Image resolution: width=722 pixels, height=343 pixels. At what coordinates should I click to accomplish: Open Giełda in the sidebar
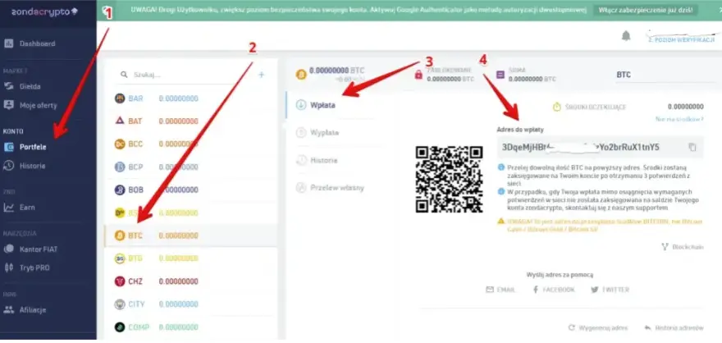(x=23, y=86)
